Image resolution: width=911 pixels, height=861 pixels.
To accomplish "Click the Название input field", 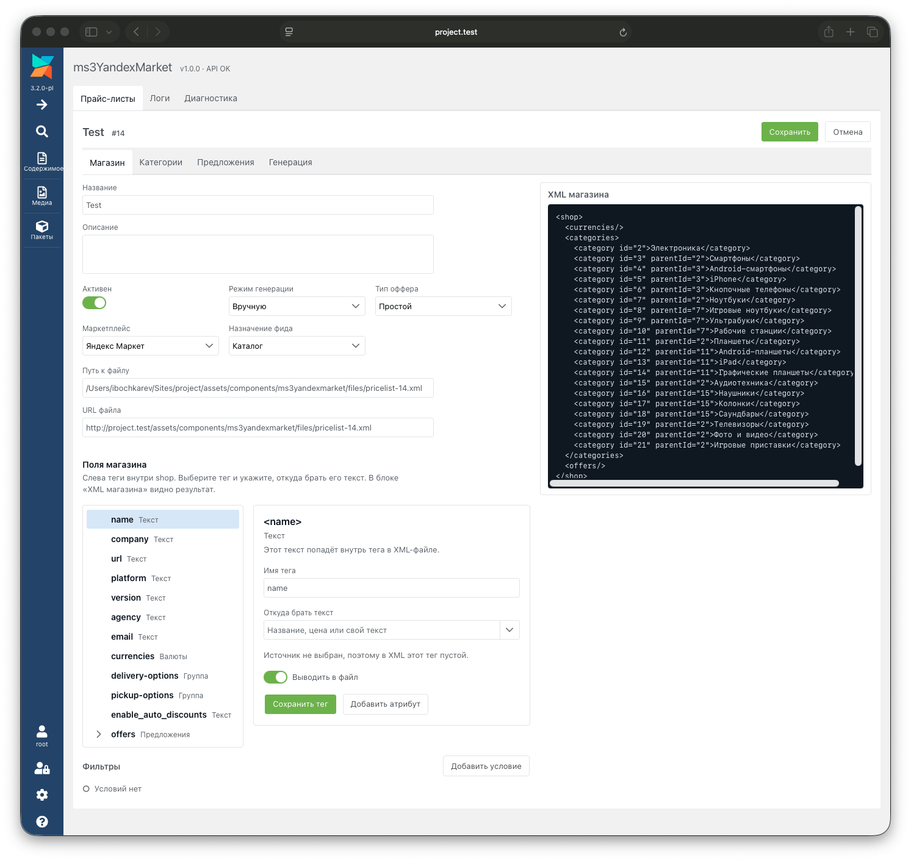I will [258, 205].
